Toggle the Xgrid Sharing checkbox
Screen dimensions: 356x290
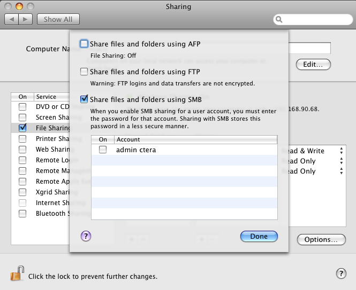(x=22, y=192)
